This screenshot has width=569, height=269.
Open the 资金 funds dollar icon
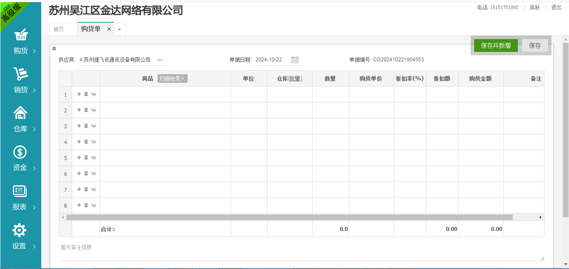pyautogui.click(x=20, y=152)
